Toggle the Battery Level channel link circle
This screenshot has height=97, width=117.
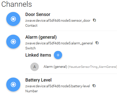pos(13,85)
